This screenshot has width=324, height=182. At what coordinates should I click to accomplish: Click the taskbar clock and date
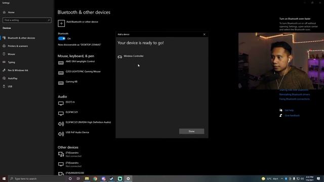tap(309, 178)
